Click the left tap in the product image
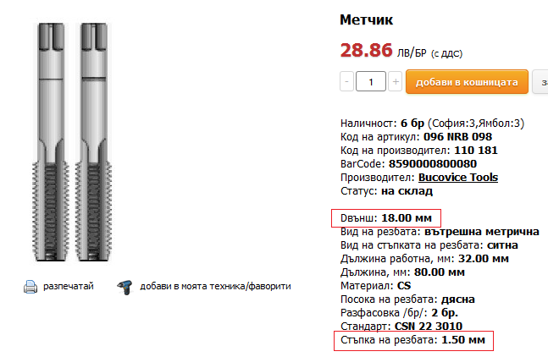The height and width of the screenshot is (357, 548). tap(53, 144)
